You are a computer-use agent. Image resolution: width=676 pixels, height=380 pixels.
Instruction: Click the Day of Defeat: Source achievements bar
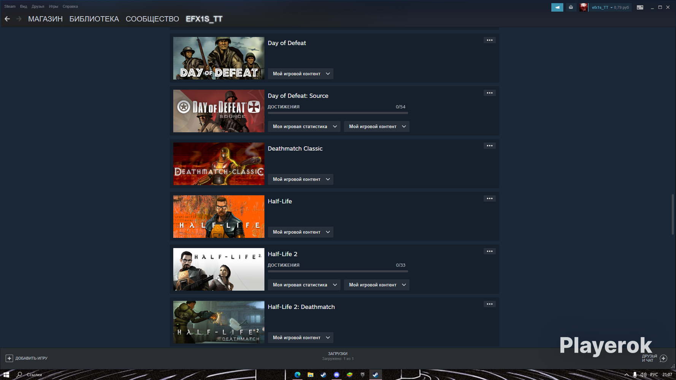click(x=338, y=113)
